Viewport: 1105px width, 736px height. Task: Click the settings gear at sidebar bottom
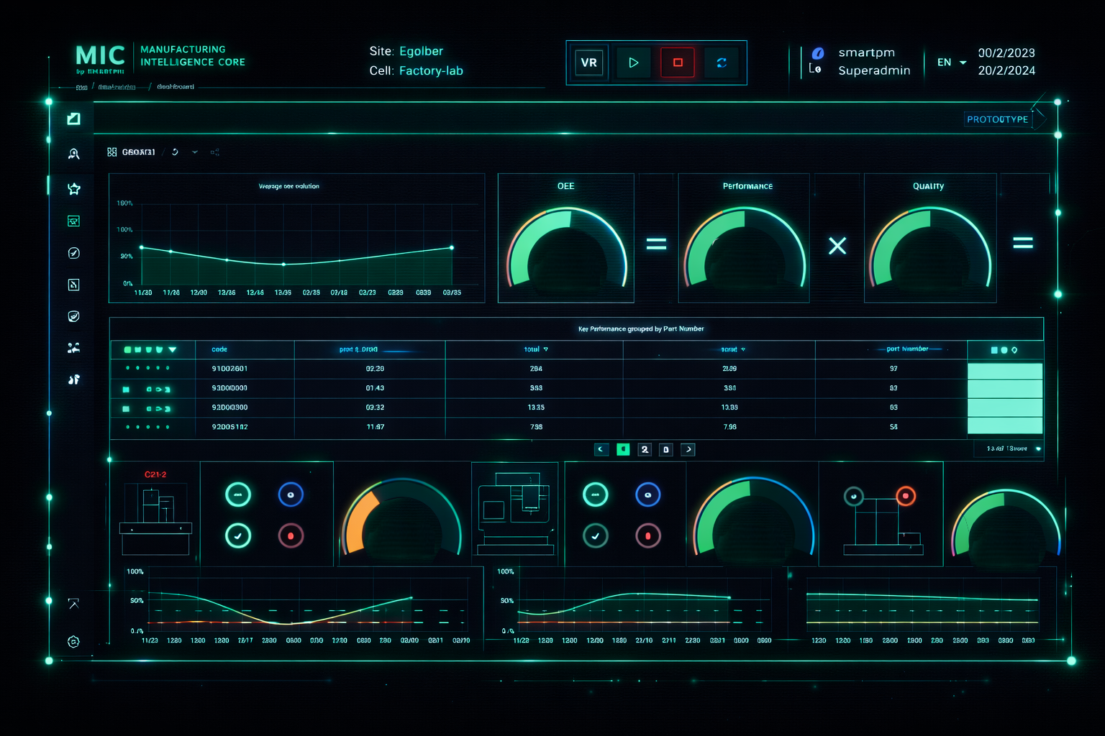coord(73,642)
